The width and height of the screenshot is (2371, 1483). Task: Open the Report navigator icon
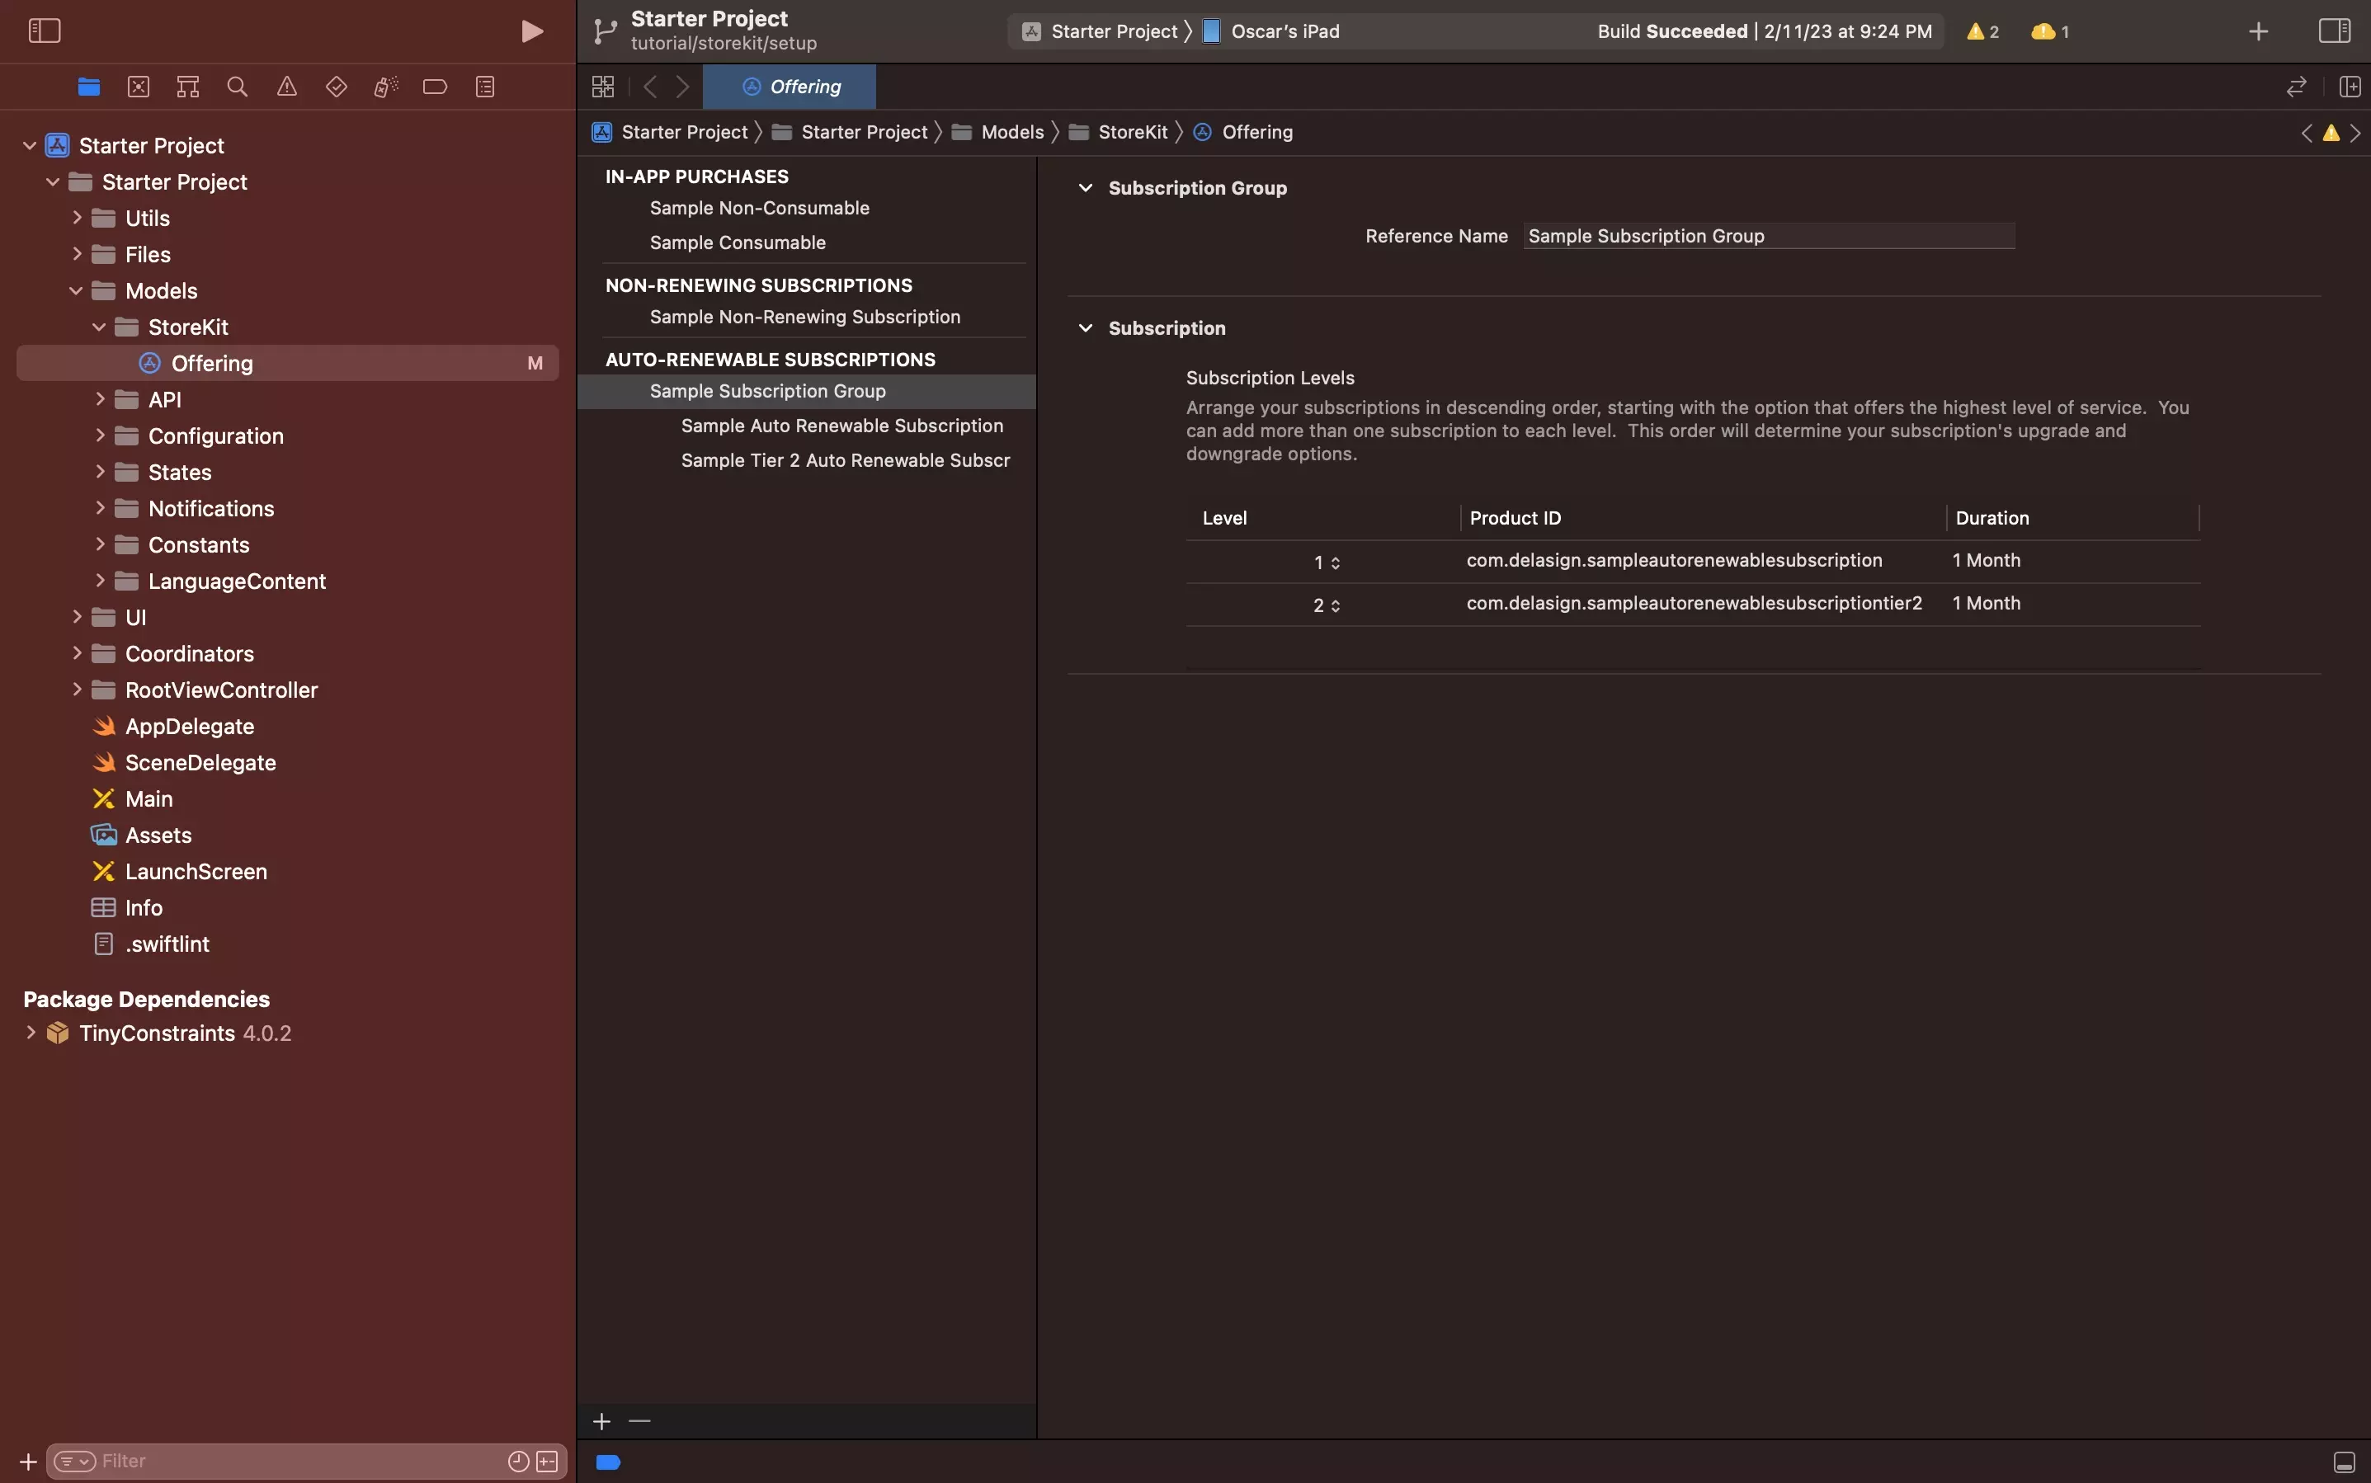(484, 87)
